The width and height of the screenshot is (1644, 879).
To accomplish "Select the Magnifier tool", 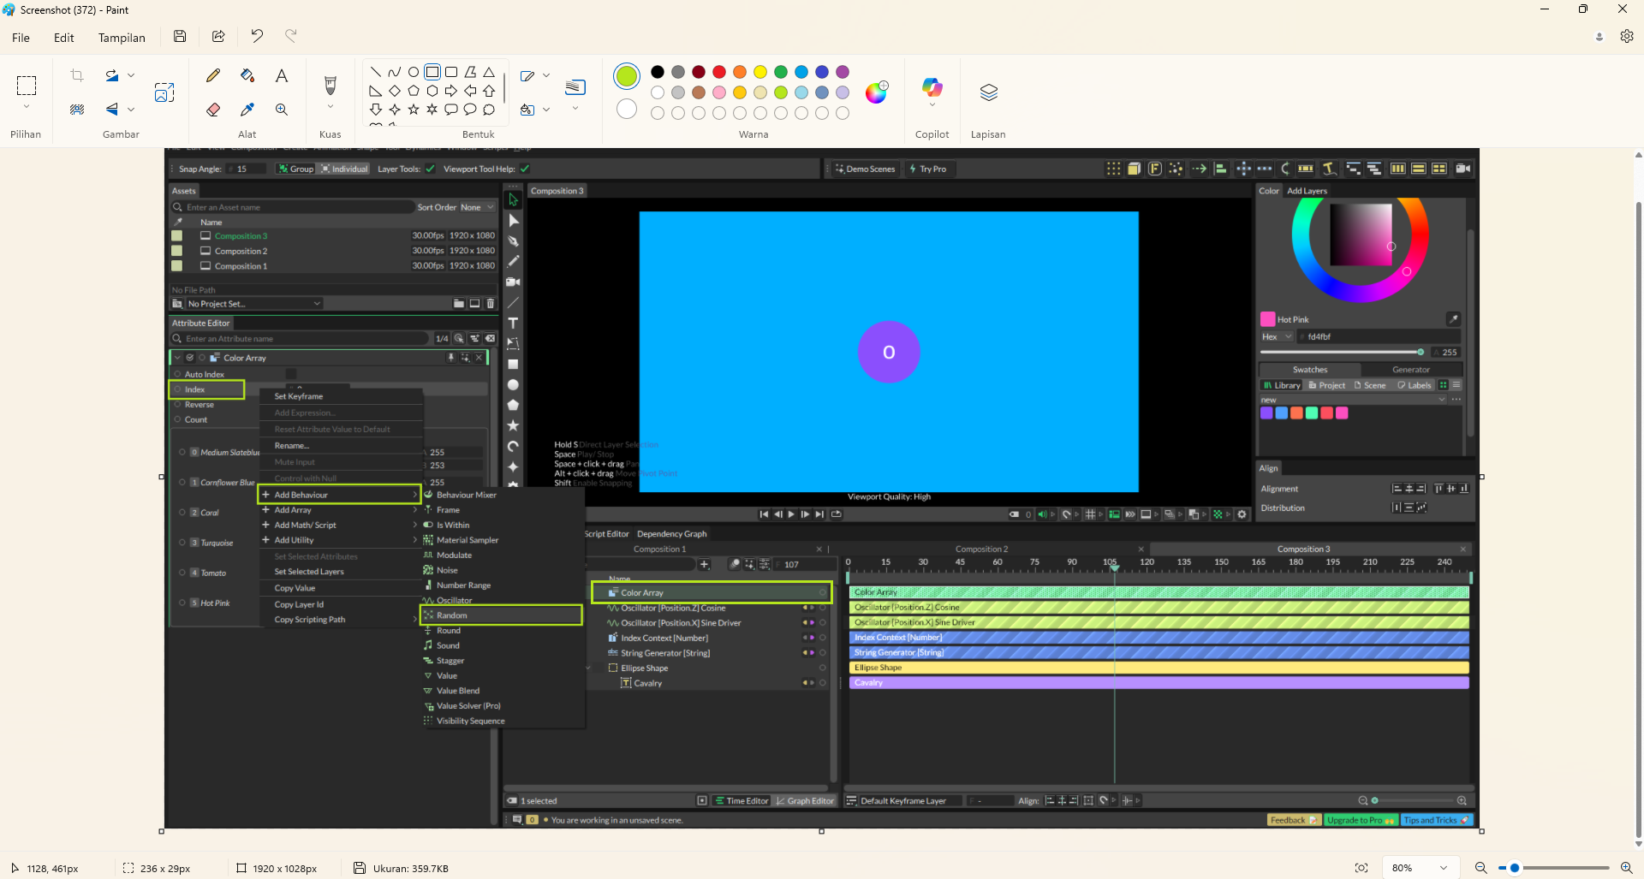I will click(x=281, y=110).
